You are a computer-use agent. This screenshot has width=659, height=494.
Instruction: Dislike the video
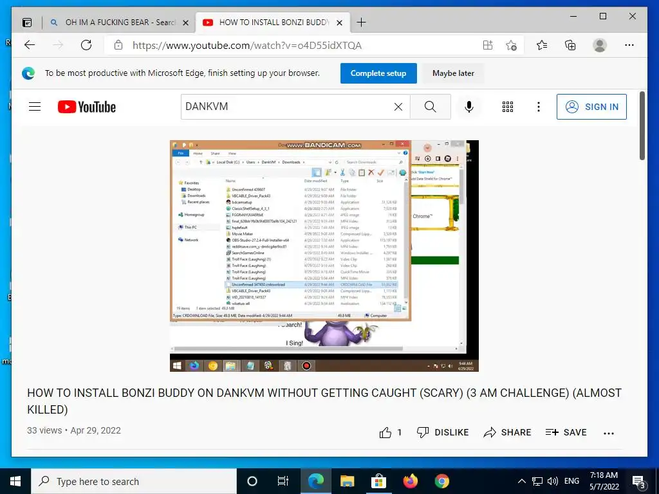(x=443, y=432)
